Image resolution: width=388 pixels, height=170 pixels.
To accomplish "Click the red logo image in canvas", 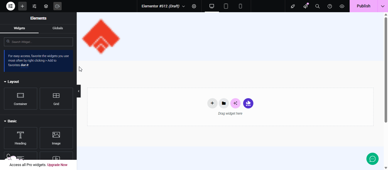I will point(101,36).
